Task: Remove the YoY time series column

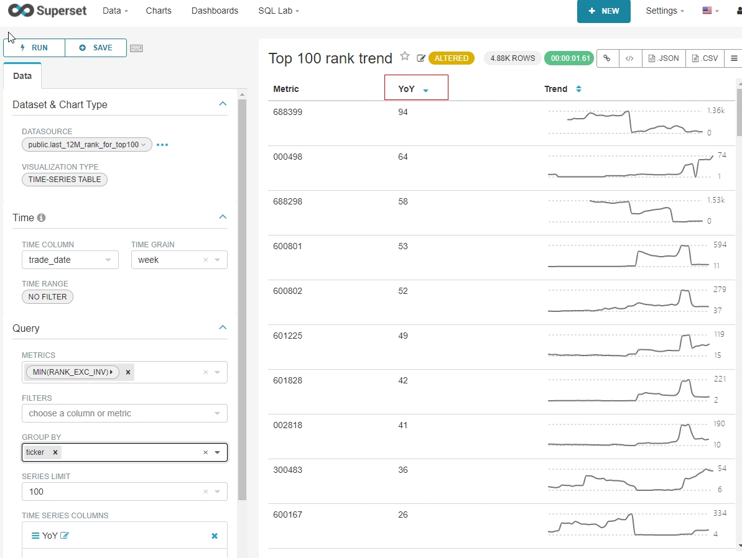Action: point(214,535)
